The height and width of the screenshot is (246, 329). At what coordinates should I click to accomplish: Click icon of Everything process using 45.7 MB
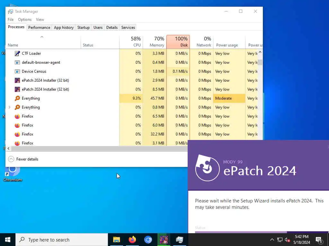17,98
